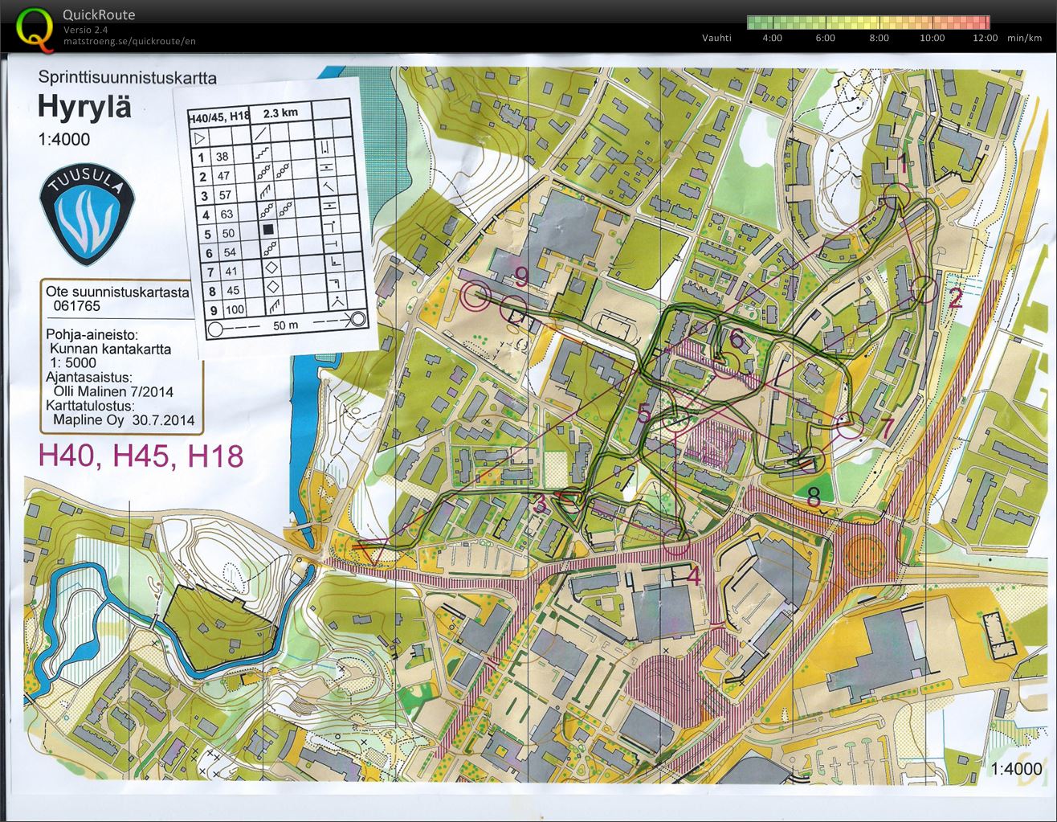Click the '061765' map extract number

point(76,305)
